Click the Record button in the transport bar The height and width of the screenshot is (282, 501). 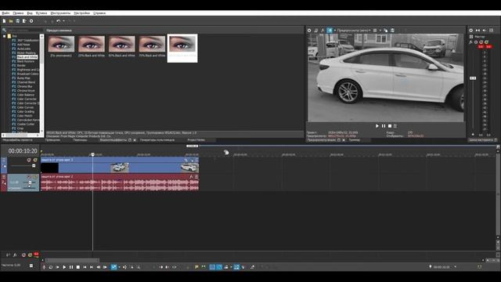pyautogui.click(x=44, y=267)
